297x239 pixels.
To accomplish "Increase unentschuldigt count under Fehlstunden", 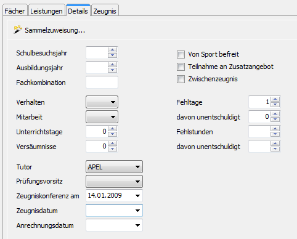I will 275,144.
